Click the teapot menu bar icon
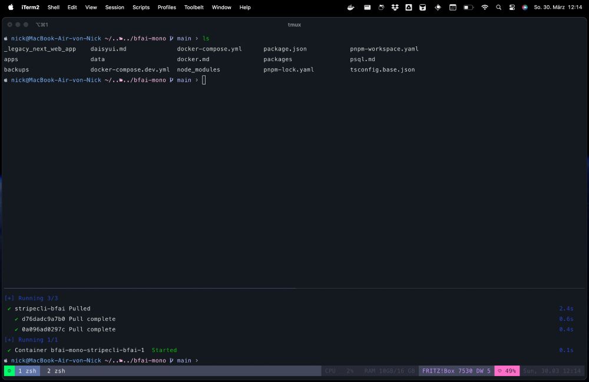The image size is (589, 382). (381, 7)
